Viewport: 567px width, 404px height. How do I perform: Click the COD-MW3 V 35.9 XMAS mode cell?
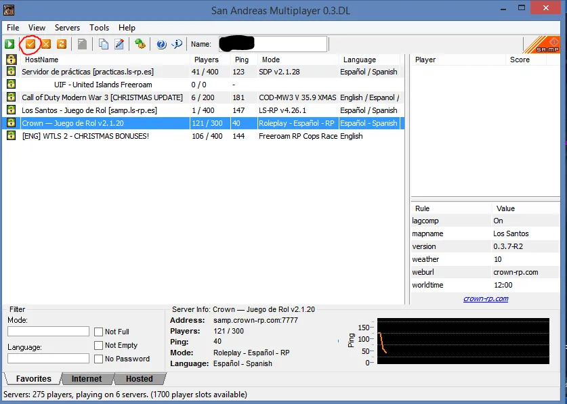pyautogui.click(x=297, y=97)
